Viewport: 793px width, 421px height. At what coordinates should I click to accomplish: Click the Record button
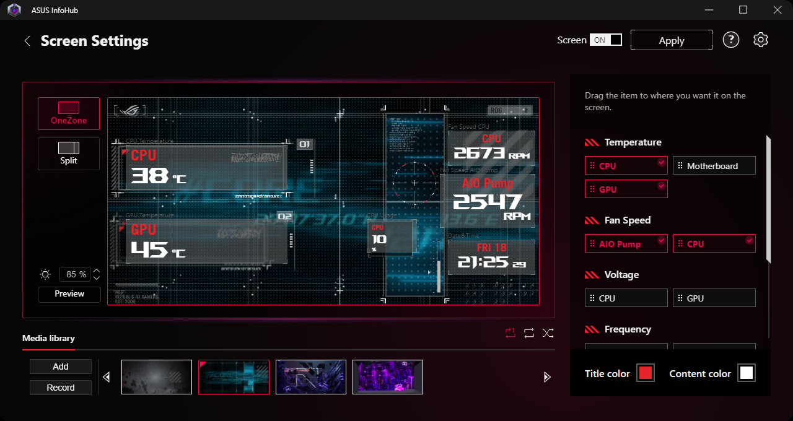[x=61, y=388]
